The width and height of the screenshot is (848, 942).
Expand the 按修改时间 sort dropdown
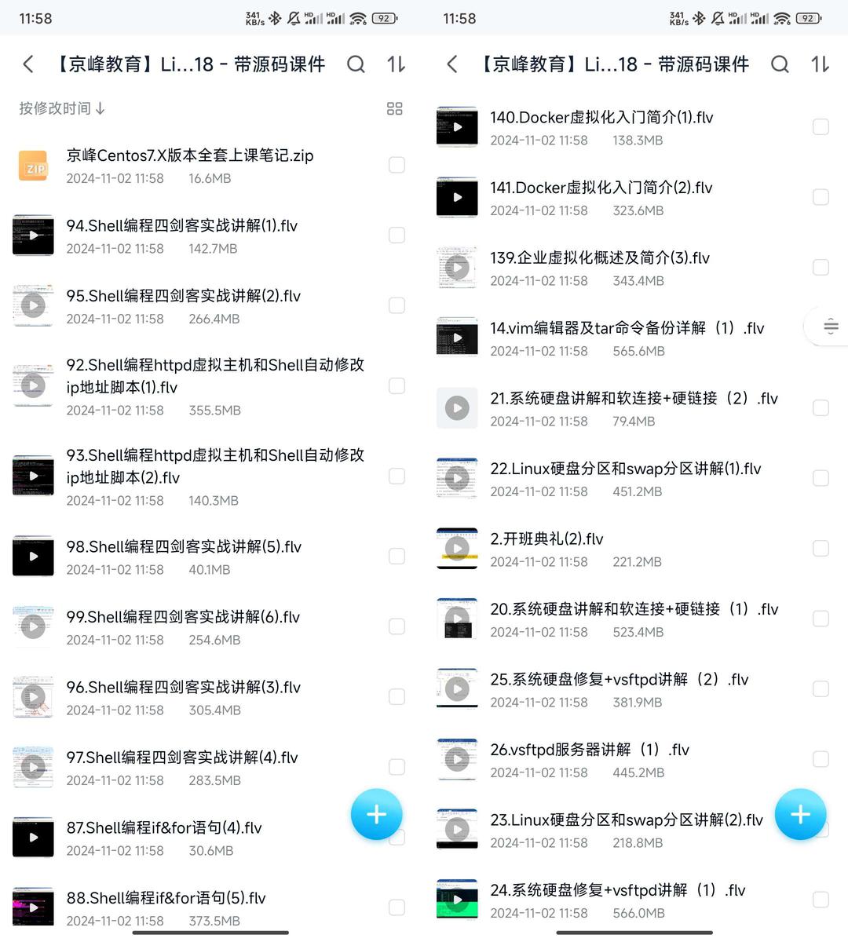pos(62,108)
